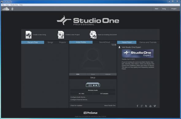This screenshot has width=181, height=119.
Task: Select the Demos and Tutorials tab
Action: pyautogui.click(x=148, y=42)
